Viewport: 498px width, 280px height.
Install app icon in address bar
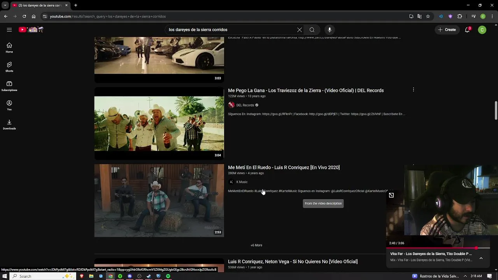(411, 16)
